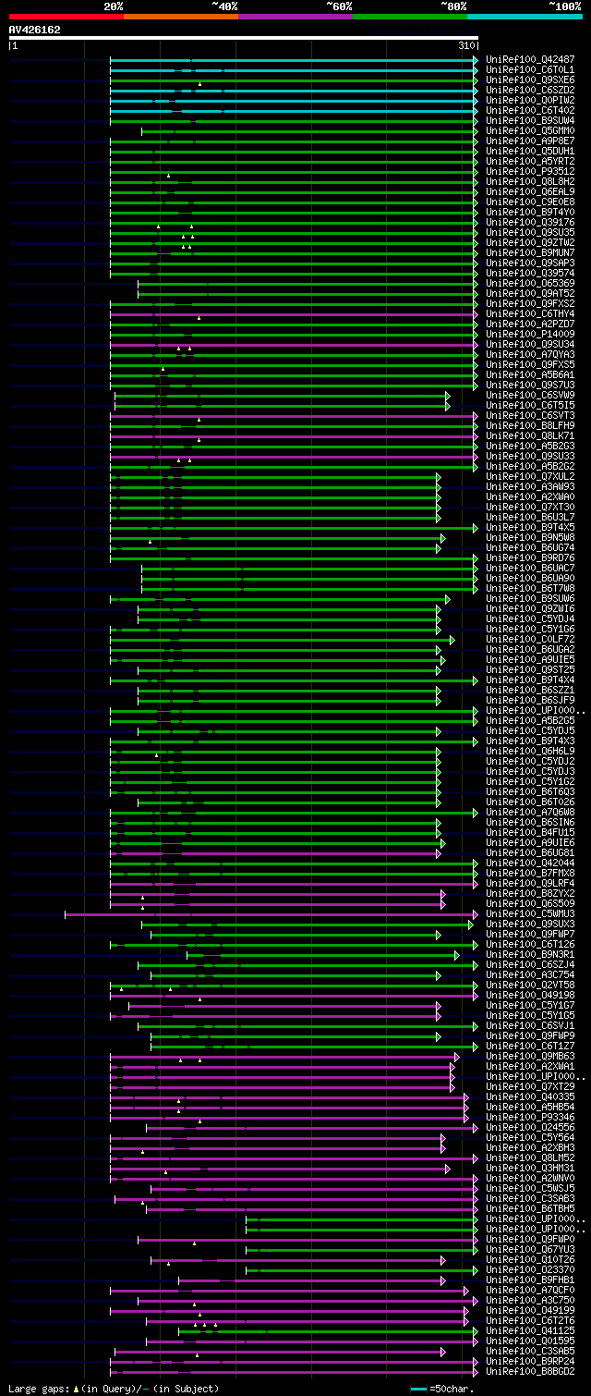Select the UniRef100_P14009 label

(530, 334)
